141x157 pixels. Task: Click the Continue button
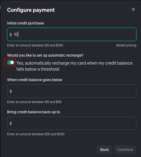[x=125, y=150]
